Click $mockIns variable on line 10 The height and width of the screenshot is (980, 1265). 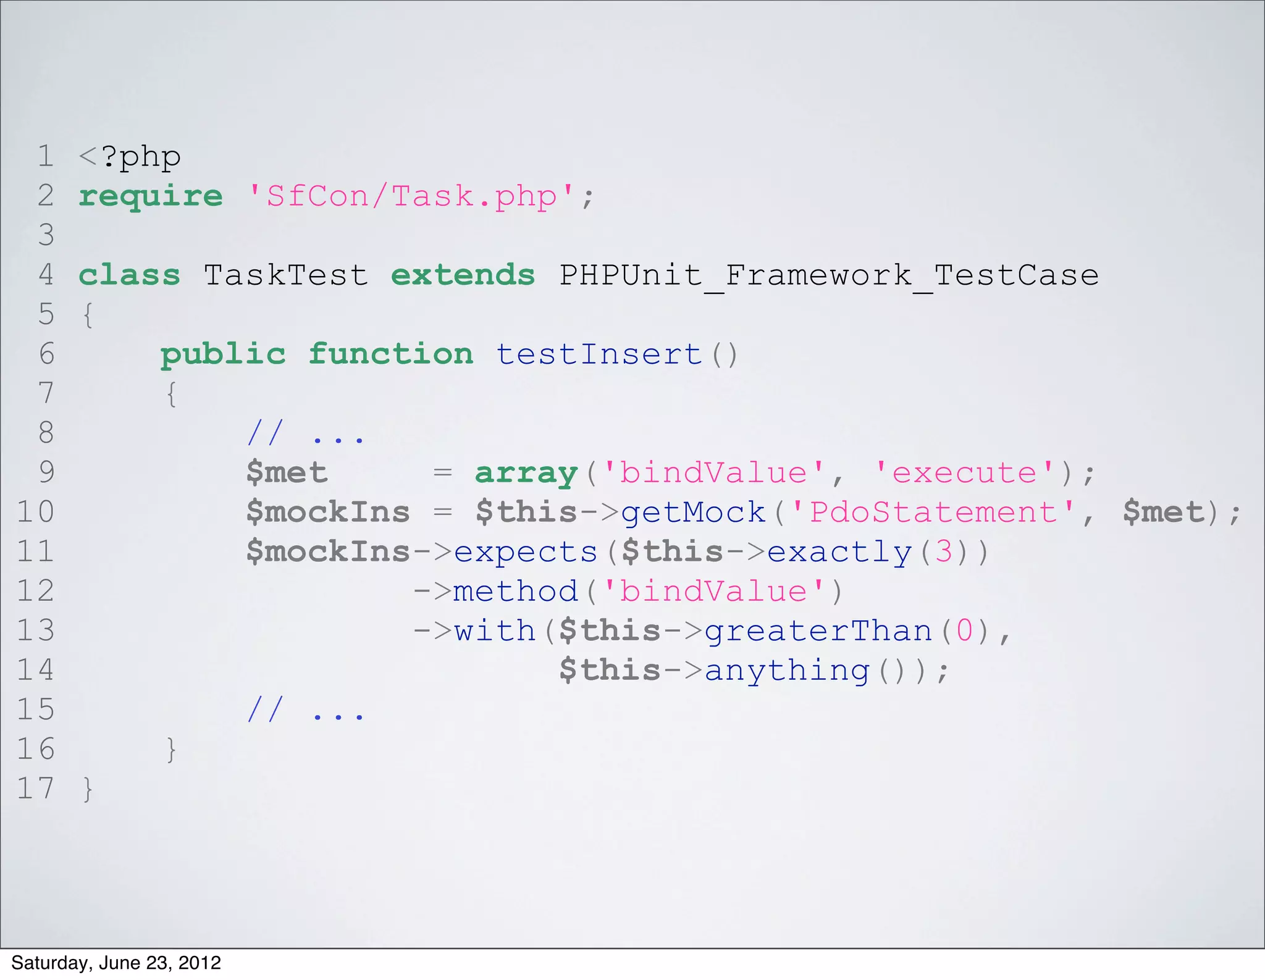tap(328, 512)
